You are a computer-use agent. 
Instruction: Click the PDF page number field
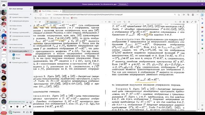tap(114, 22)
